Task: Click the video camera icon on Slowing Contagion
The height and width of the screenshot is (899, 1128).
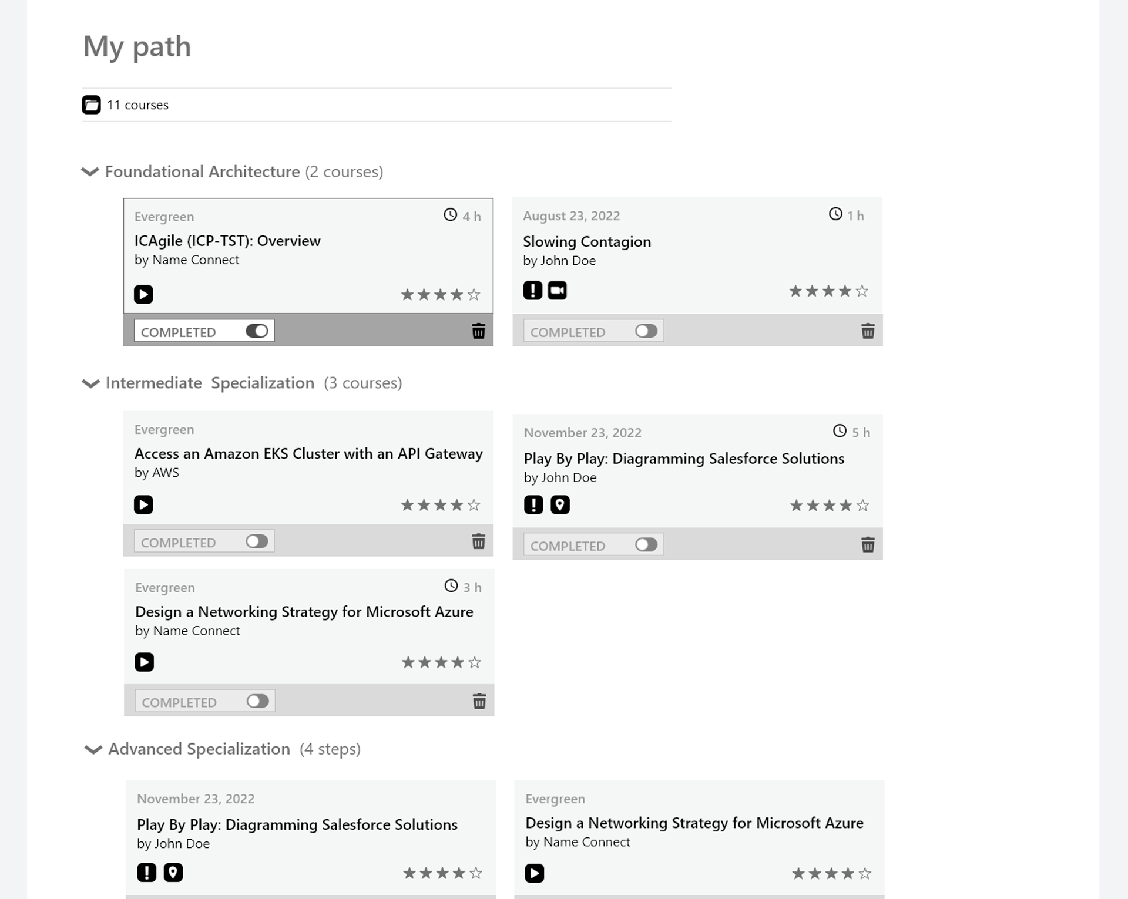Action: (557, 290)
